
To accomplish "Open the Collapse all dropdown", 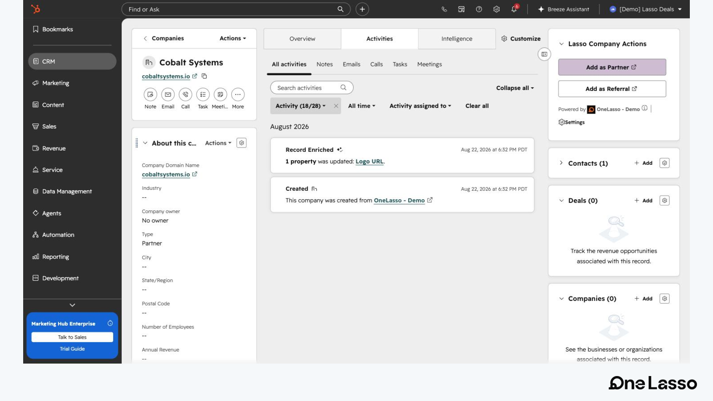I will pyautogui.click(x=515, y=88).
